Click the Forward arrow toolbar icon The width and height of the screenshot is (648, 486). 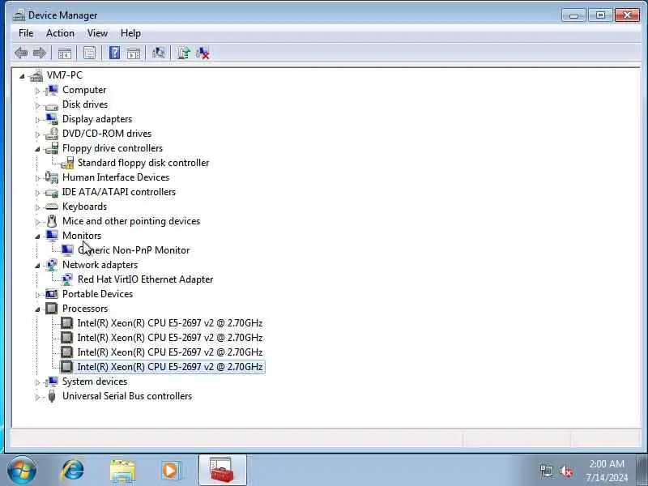(x=39, y=53)
